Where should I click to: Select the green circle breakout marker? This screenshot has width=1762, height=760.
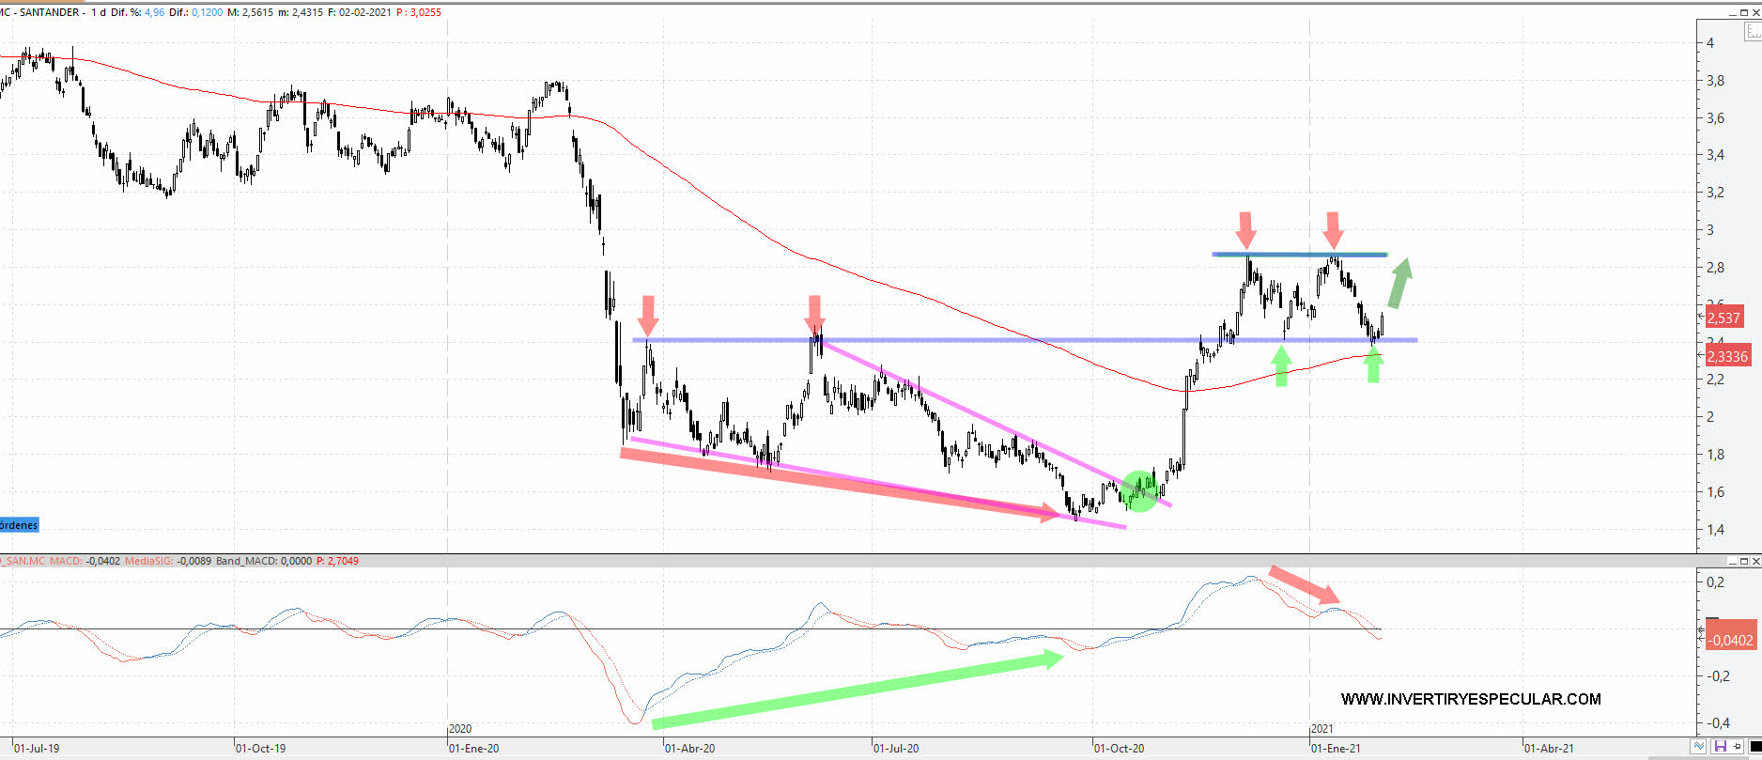[1140, 490]
